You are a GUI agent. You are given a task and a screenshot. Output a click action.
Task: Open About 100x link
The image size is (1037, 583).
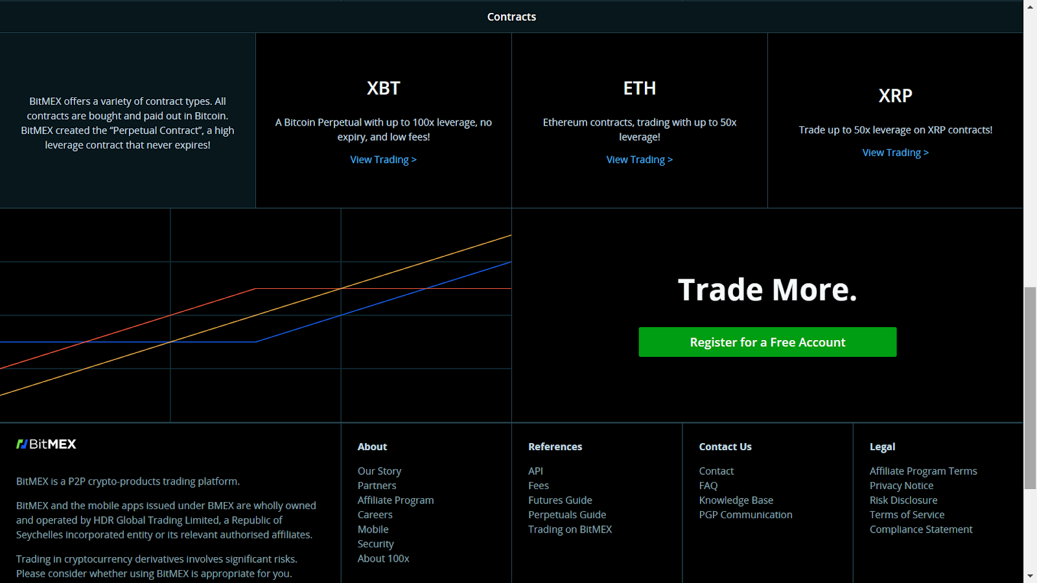click(x=384, y=558)
